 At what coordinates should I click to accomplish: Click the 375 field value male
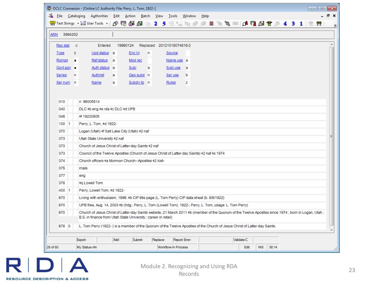click(202, 168)
